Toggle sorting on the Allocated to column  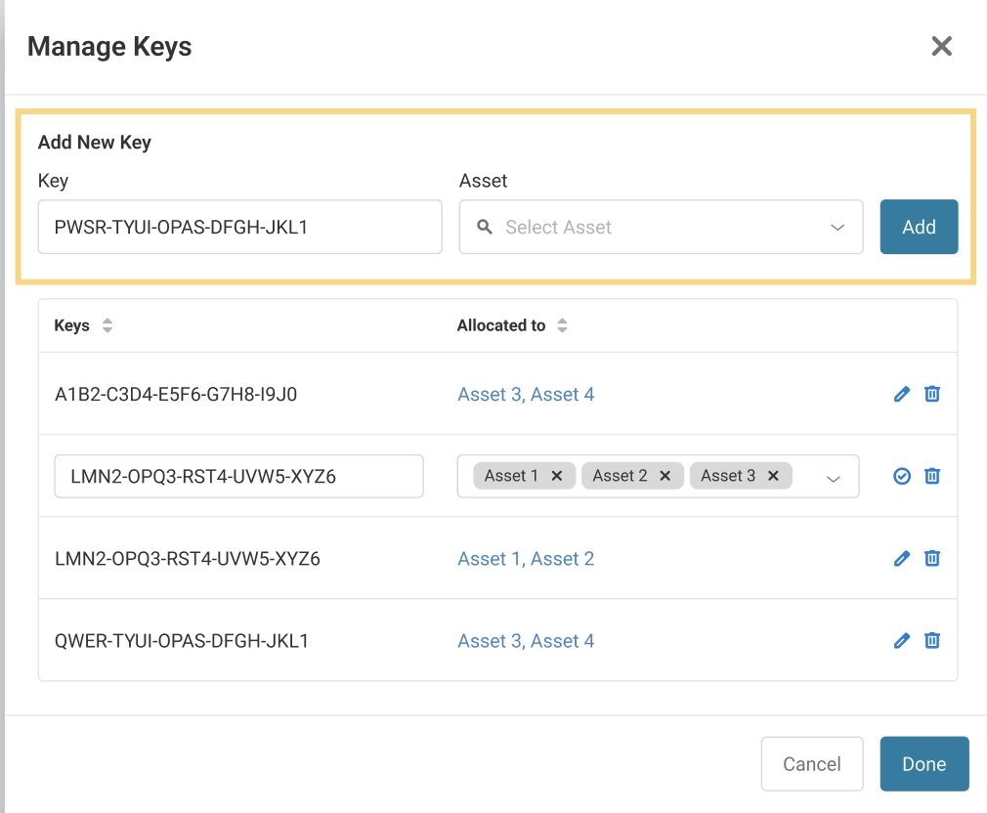pos(563,325)
